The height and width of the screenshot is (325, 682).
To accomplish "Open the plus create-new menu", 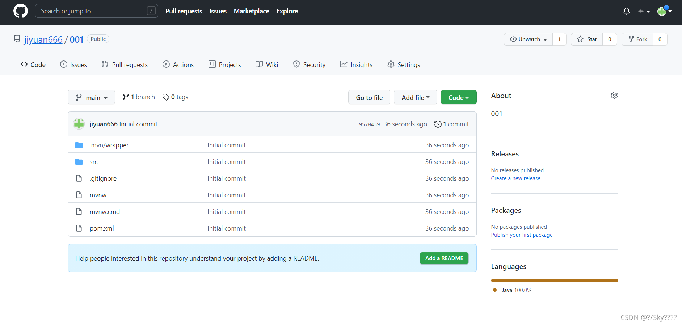I will coord(644,11).
